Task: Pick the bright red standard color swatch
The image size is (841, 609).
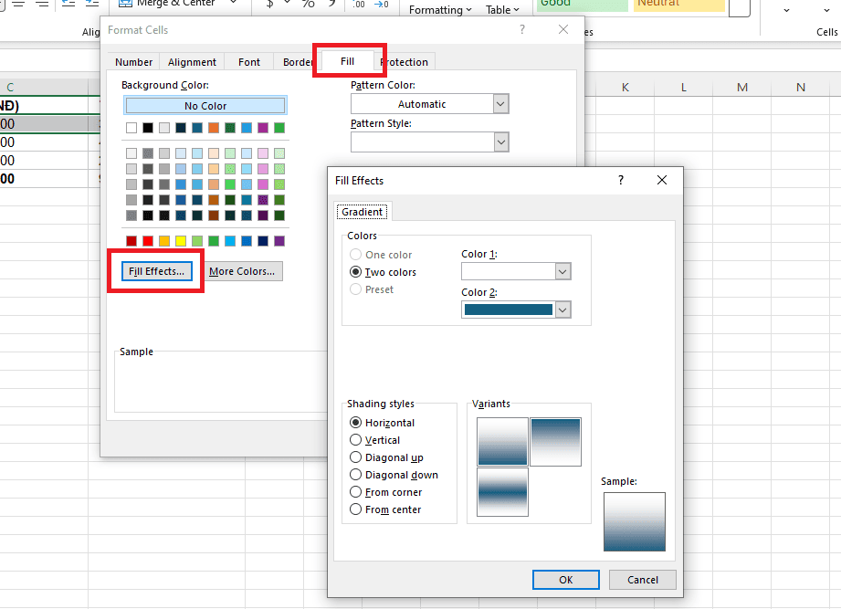Action: pyautogui.click(x=148, y=241)
